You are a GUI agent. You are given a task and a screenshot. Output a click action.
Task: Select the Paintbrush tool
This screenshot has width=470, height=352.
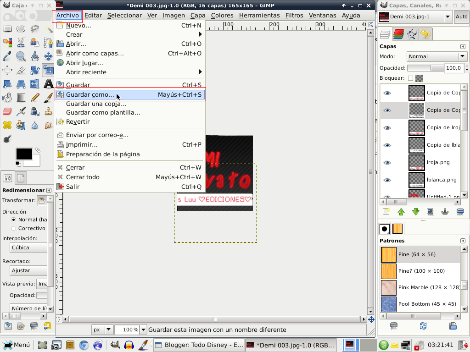pyautogui.click(x=48, y=98)
